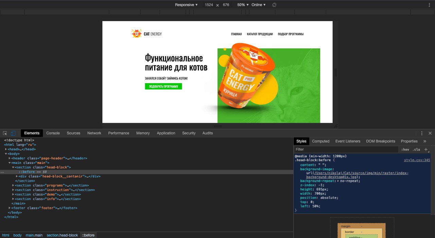Select section.head-block in the breadcrumb bar
This screenshot has width=435, height=238.
pyautogui.click(x=62, y=235)
